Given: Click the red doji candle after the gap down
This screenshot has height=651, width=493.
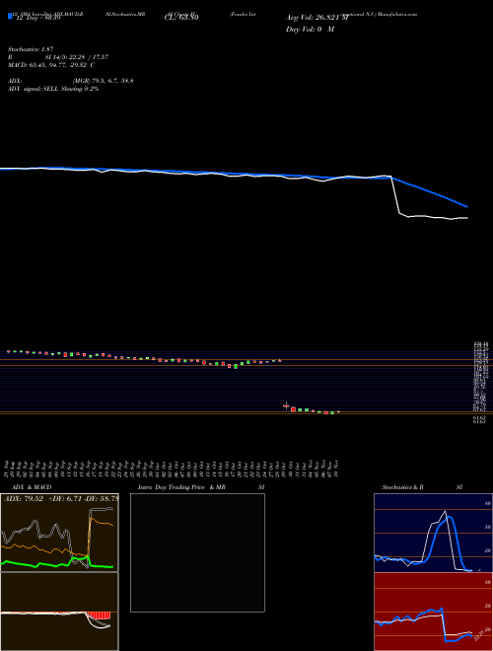Looking at the screenshot, I should point(286,405).
